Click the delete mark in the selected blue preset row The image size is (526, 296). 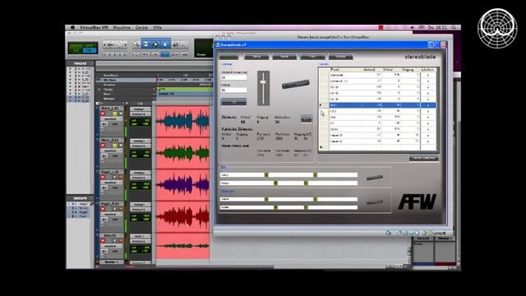click(x=428, y=105)
